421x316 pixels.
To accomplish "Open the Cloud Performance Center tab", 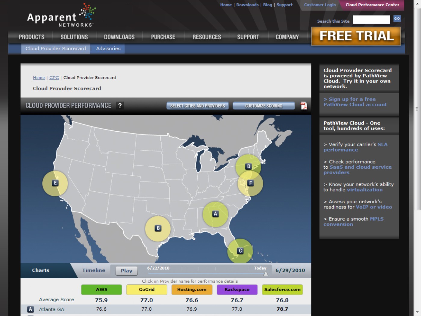I will click(x=372, y=5).
